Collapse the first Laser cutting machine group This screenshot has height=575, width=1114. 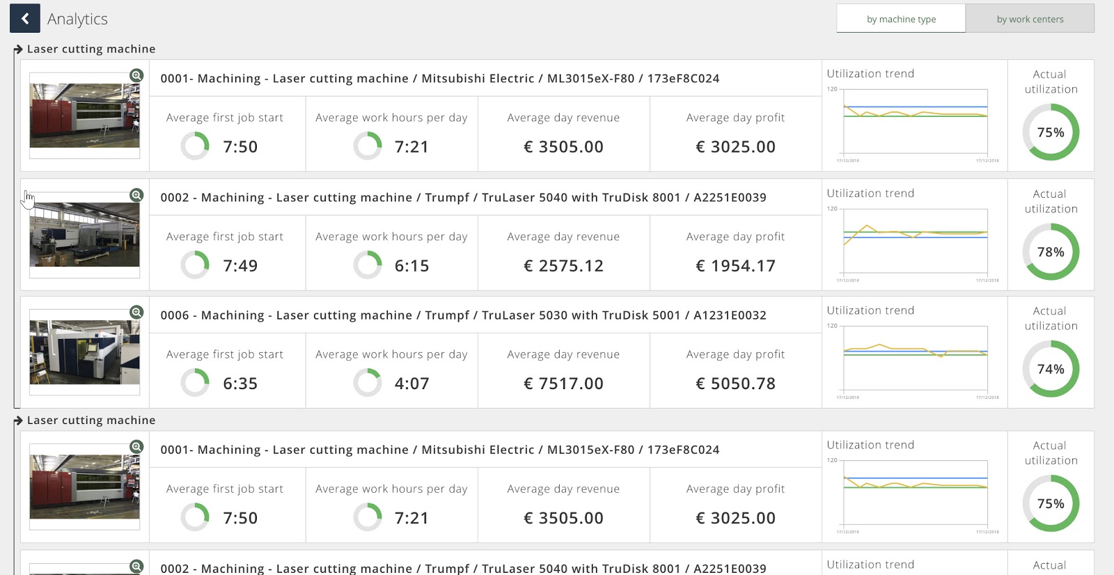pyautogui.click(x=18, y=49)
